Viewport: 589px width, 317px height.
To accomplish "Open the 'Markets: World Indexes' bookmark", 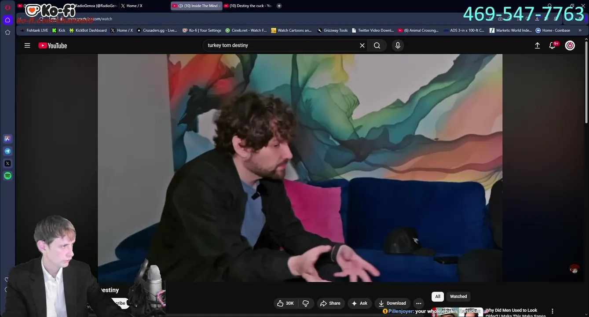I will [x=511, y=30].
